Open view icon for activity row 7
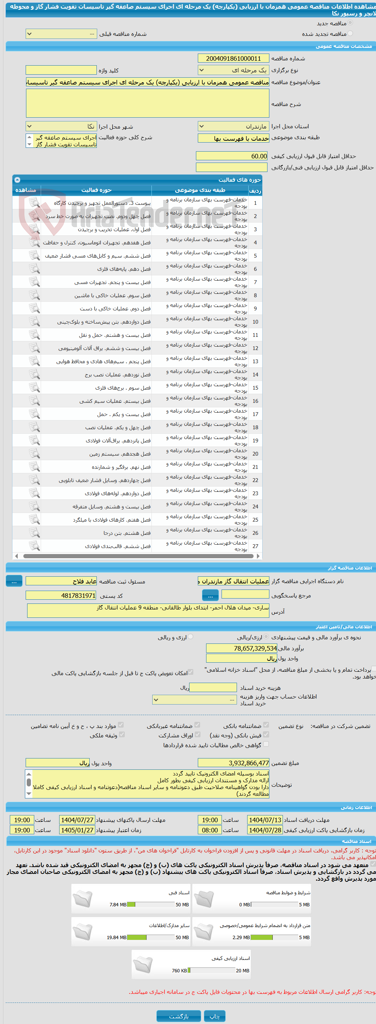This screenshot has height=1024, width=376. click(34, 282)
